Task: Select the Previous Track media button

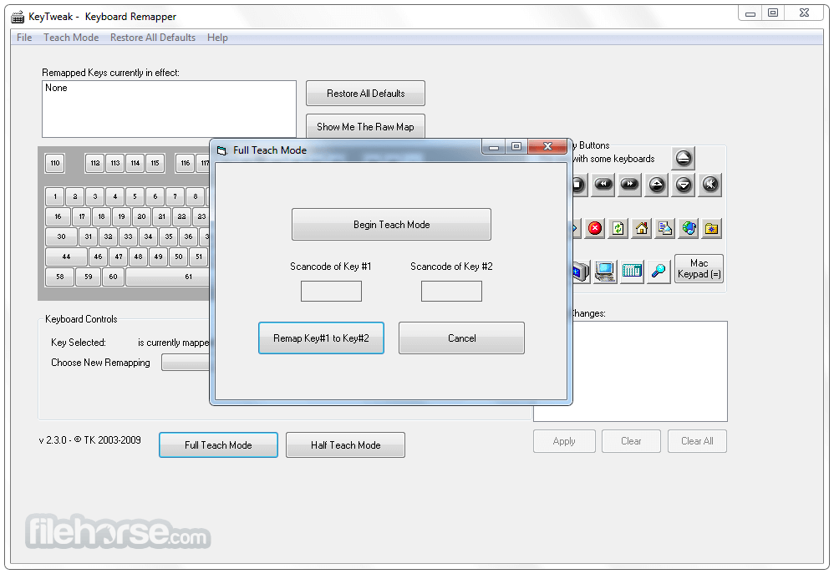Action: (x=603, y=185)
